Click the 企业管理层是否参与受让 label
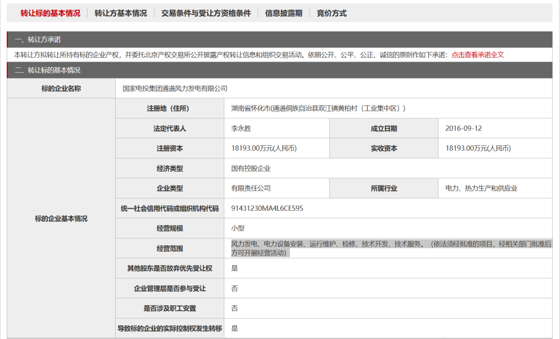The width and height of the screenshot is (560, 339). (170, 288)
